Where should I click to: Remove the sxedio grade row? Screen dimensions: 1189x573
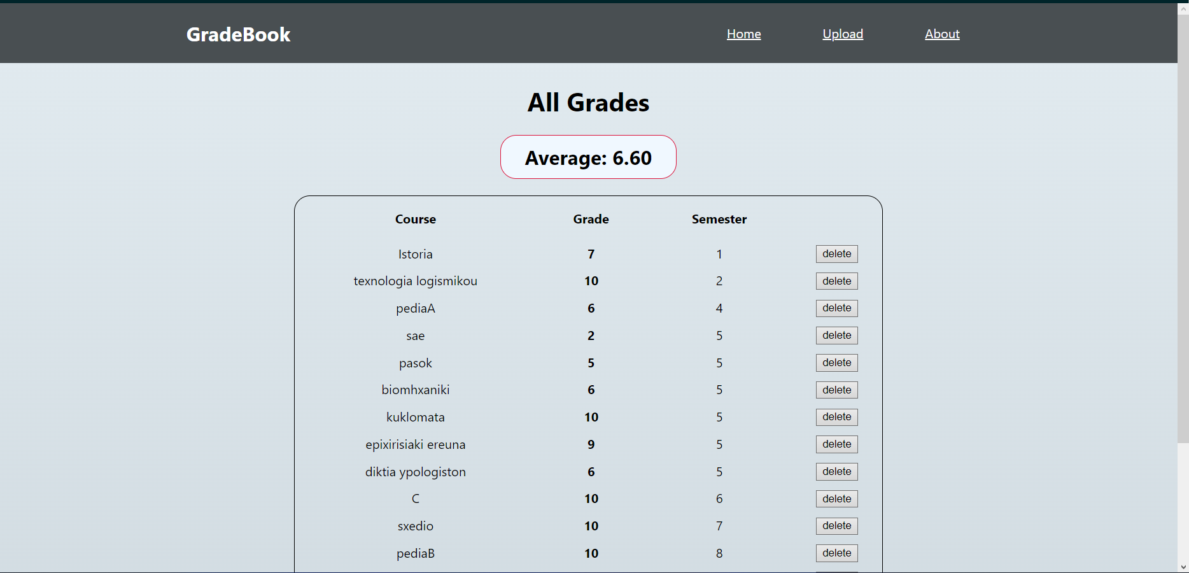point(836,526)
